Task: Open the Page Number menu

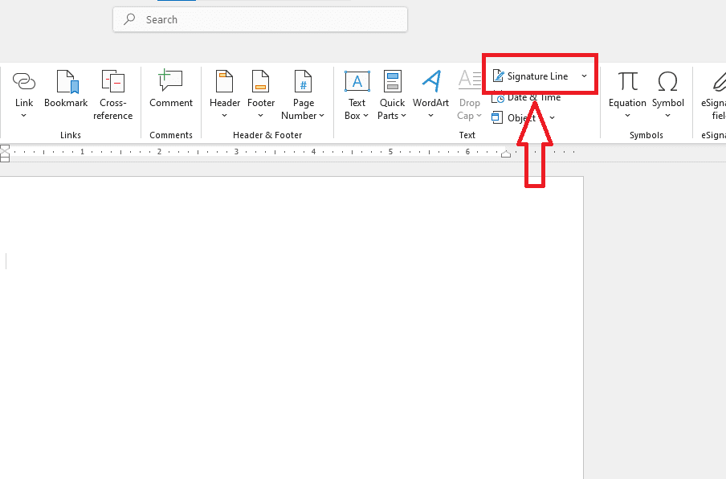Action: pyautogui.click(x=303, y=95)
